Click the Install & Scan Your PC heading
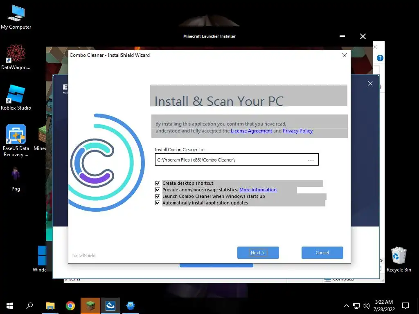Screen dimensions: 419x314 tap(219, 101)
